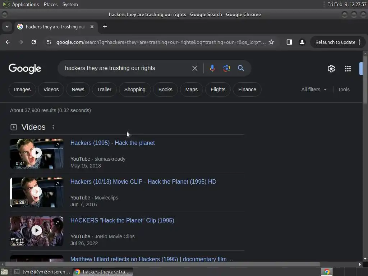The width and height of the screenshot is (368, 276).
Task: Open a new browser tab
Action: [105, 27]
